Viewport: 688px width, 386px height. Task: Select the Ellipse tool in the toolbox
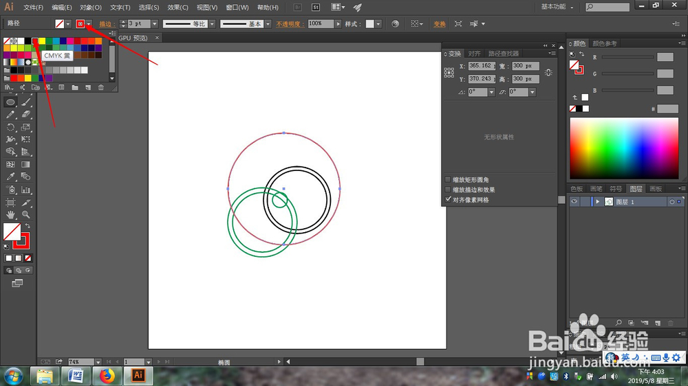point(10,102)
